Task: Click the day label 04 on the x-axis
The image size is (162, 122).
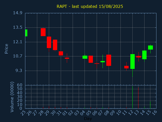Action: (x=83, y=113)
